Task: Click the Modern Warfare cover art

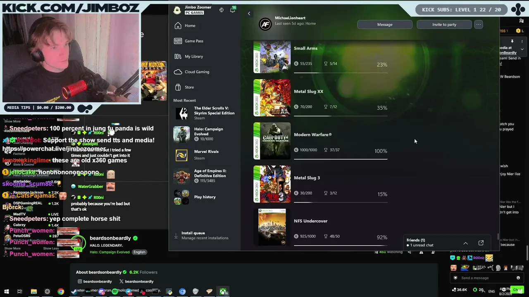Action: 272,141
